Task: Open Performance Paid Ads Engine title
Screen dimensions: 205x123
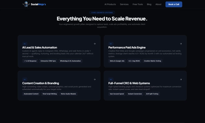Action: (x=127, y=47)
